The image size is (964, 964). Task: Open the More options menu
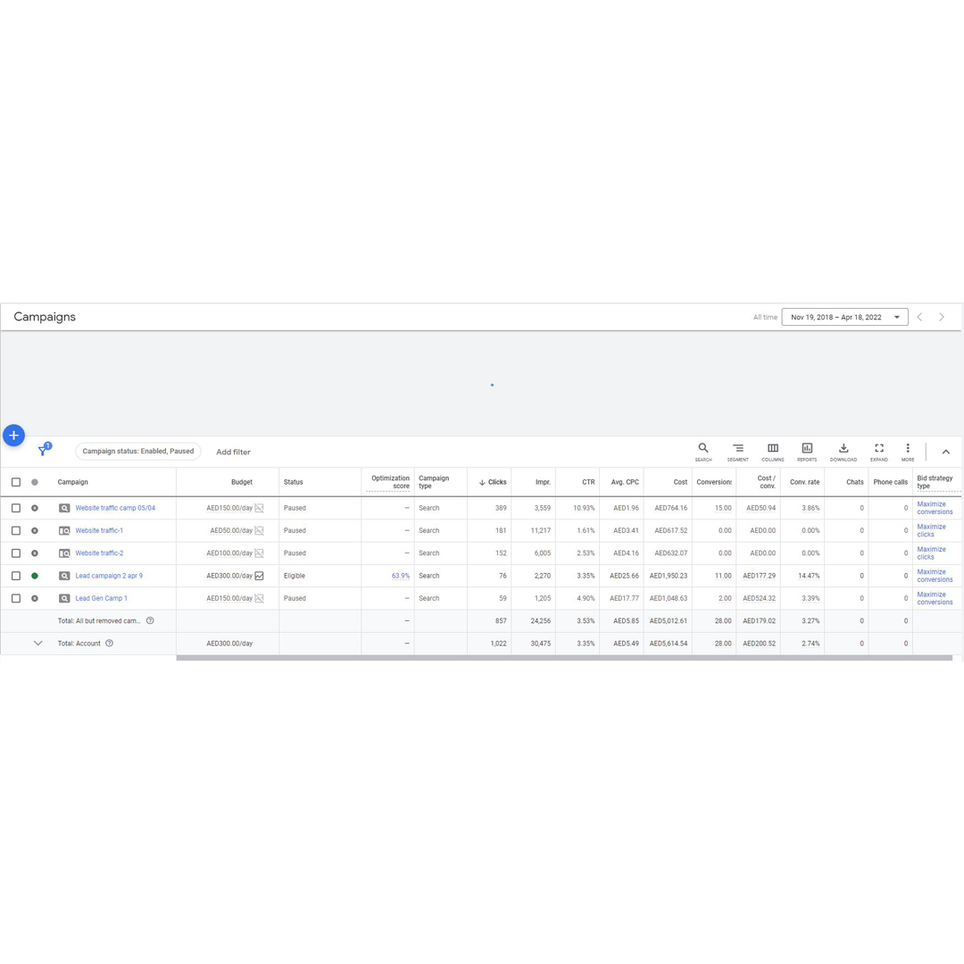coord(908,452)
